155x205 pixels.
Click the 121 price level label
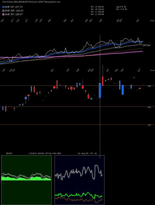tap(149, 107)
